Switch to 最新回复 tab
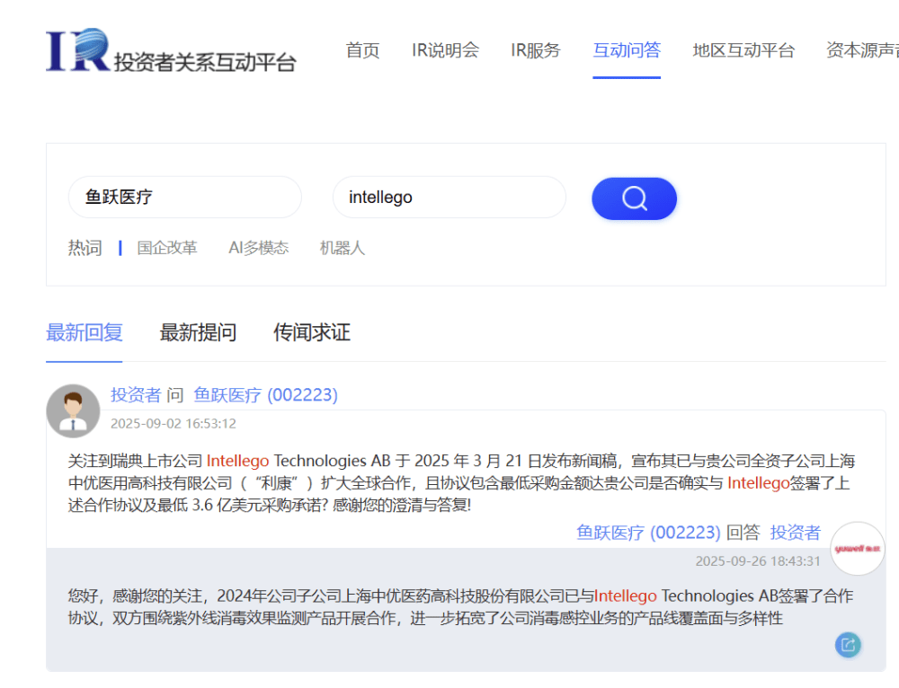899x688 pixels. pyautogui.click(x=85, y=332)
